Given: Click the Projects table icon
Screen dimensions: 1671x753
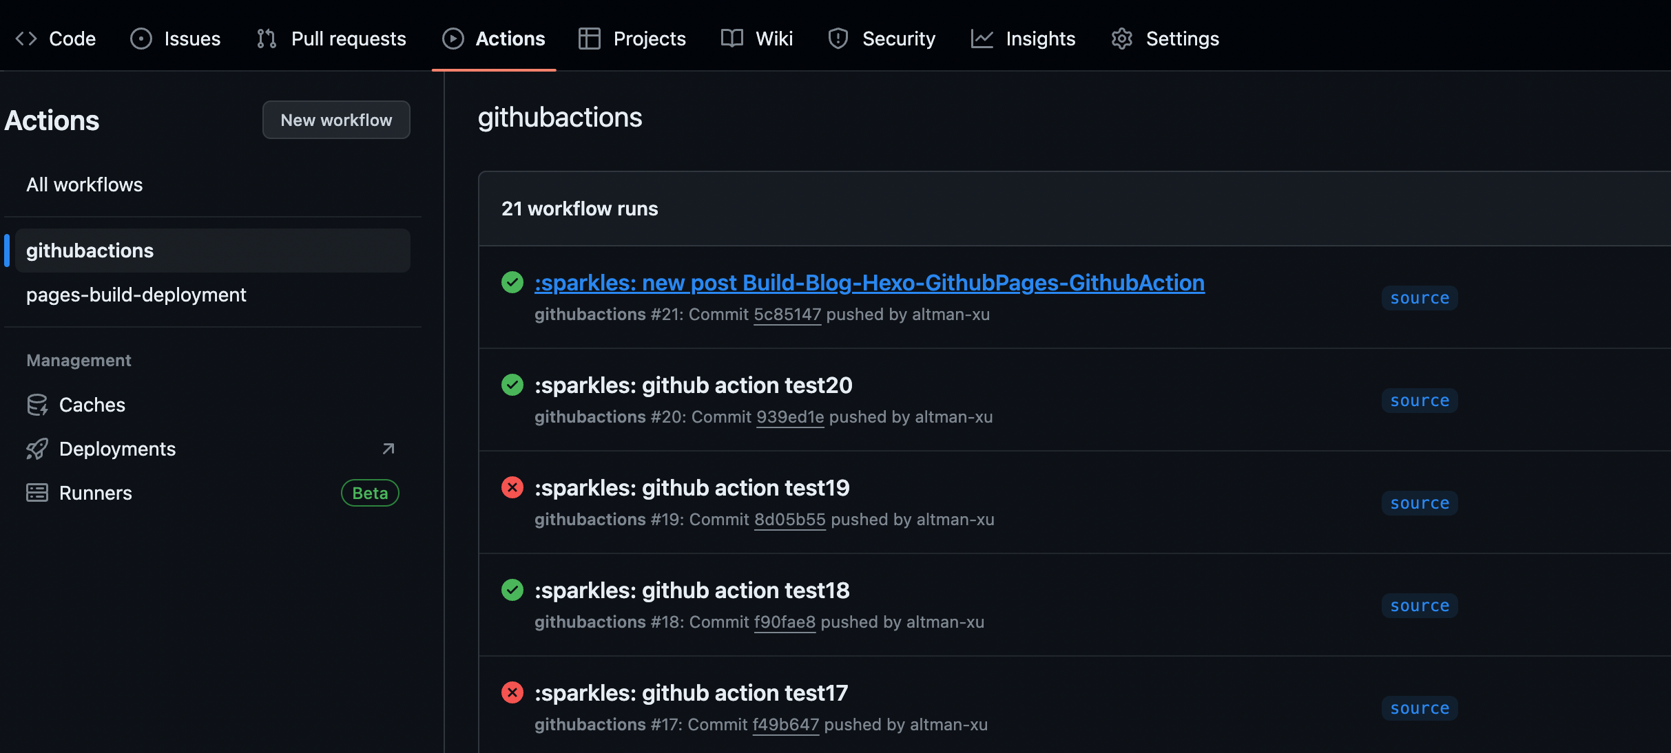Looking at the screenshot, I should [x=590, y=39].
